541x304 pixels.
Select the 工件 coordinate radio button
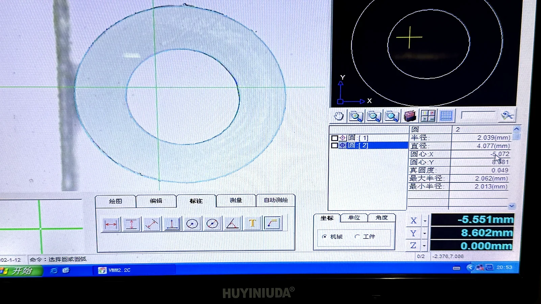[357, 236]
